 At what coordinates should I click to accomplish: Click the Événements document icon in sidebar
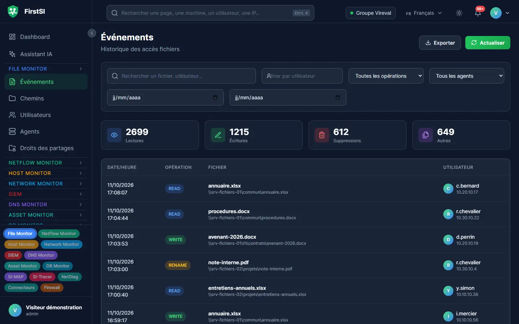[x=12, y=82]
